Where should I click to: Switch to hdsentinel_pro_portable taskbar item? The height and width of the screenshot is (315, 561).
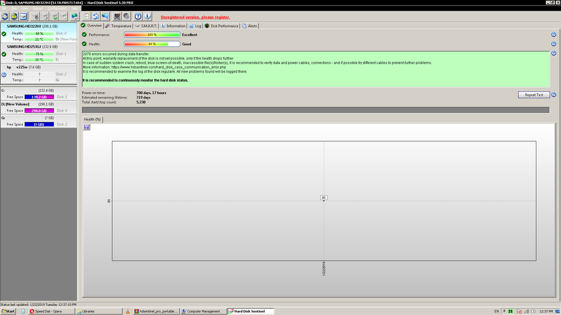pos(156,311)
